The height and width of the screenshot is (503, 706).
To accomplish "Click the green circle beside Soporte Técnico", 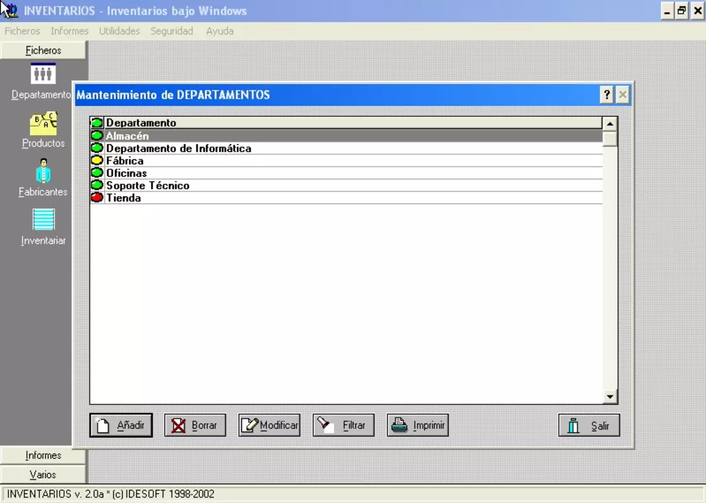I will (x=97, y=185).
